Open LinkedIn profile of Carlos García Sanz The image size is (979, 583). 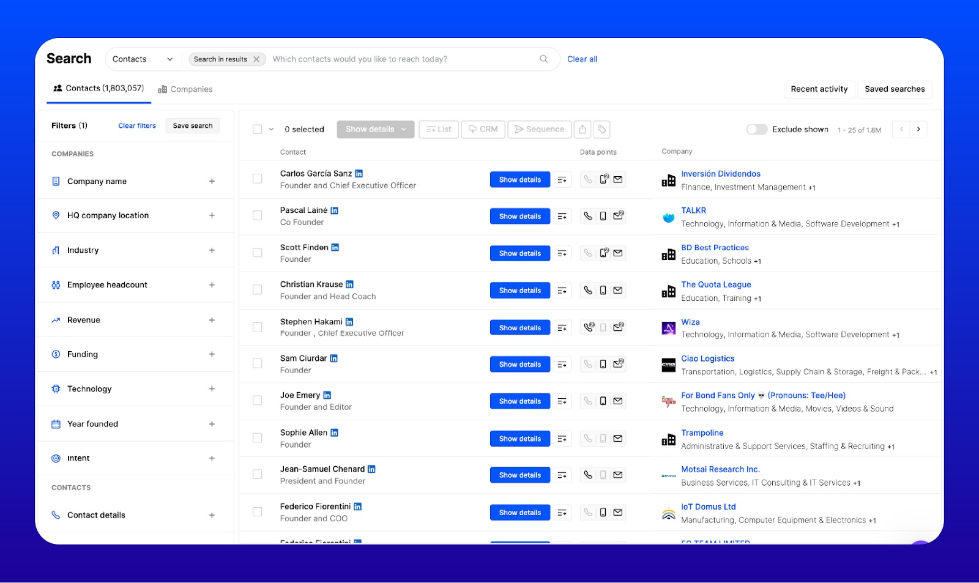[x=359, y=174]
